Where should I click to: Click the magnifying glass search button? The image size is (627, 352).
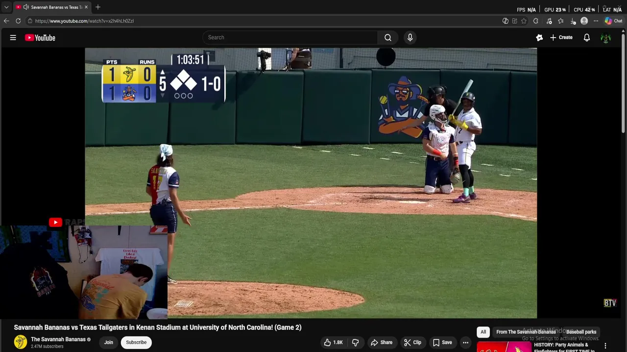click(387, 38)
